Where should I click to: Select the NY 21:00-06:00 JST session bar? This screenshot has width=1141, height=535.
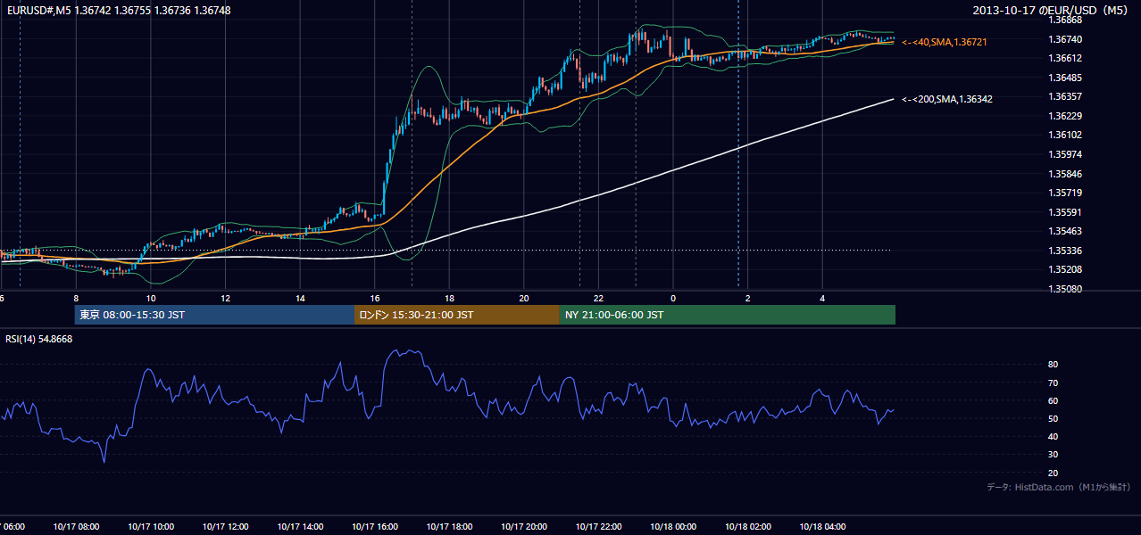728,315
